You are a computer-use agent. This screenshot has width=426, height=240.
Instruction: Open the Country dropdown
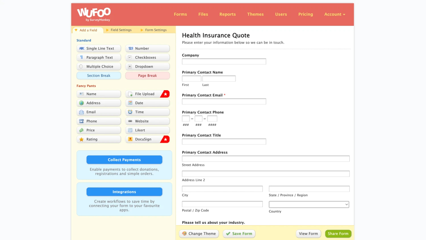[309, 205]
